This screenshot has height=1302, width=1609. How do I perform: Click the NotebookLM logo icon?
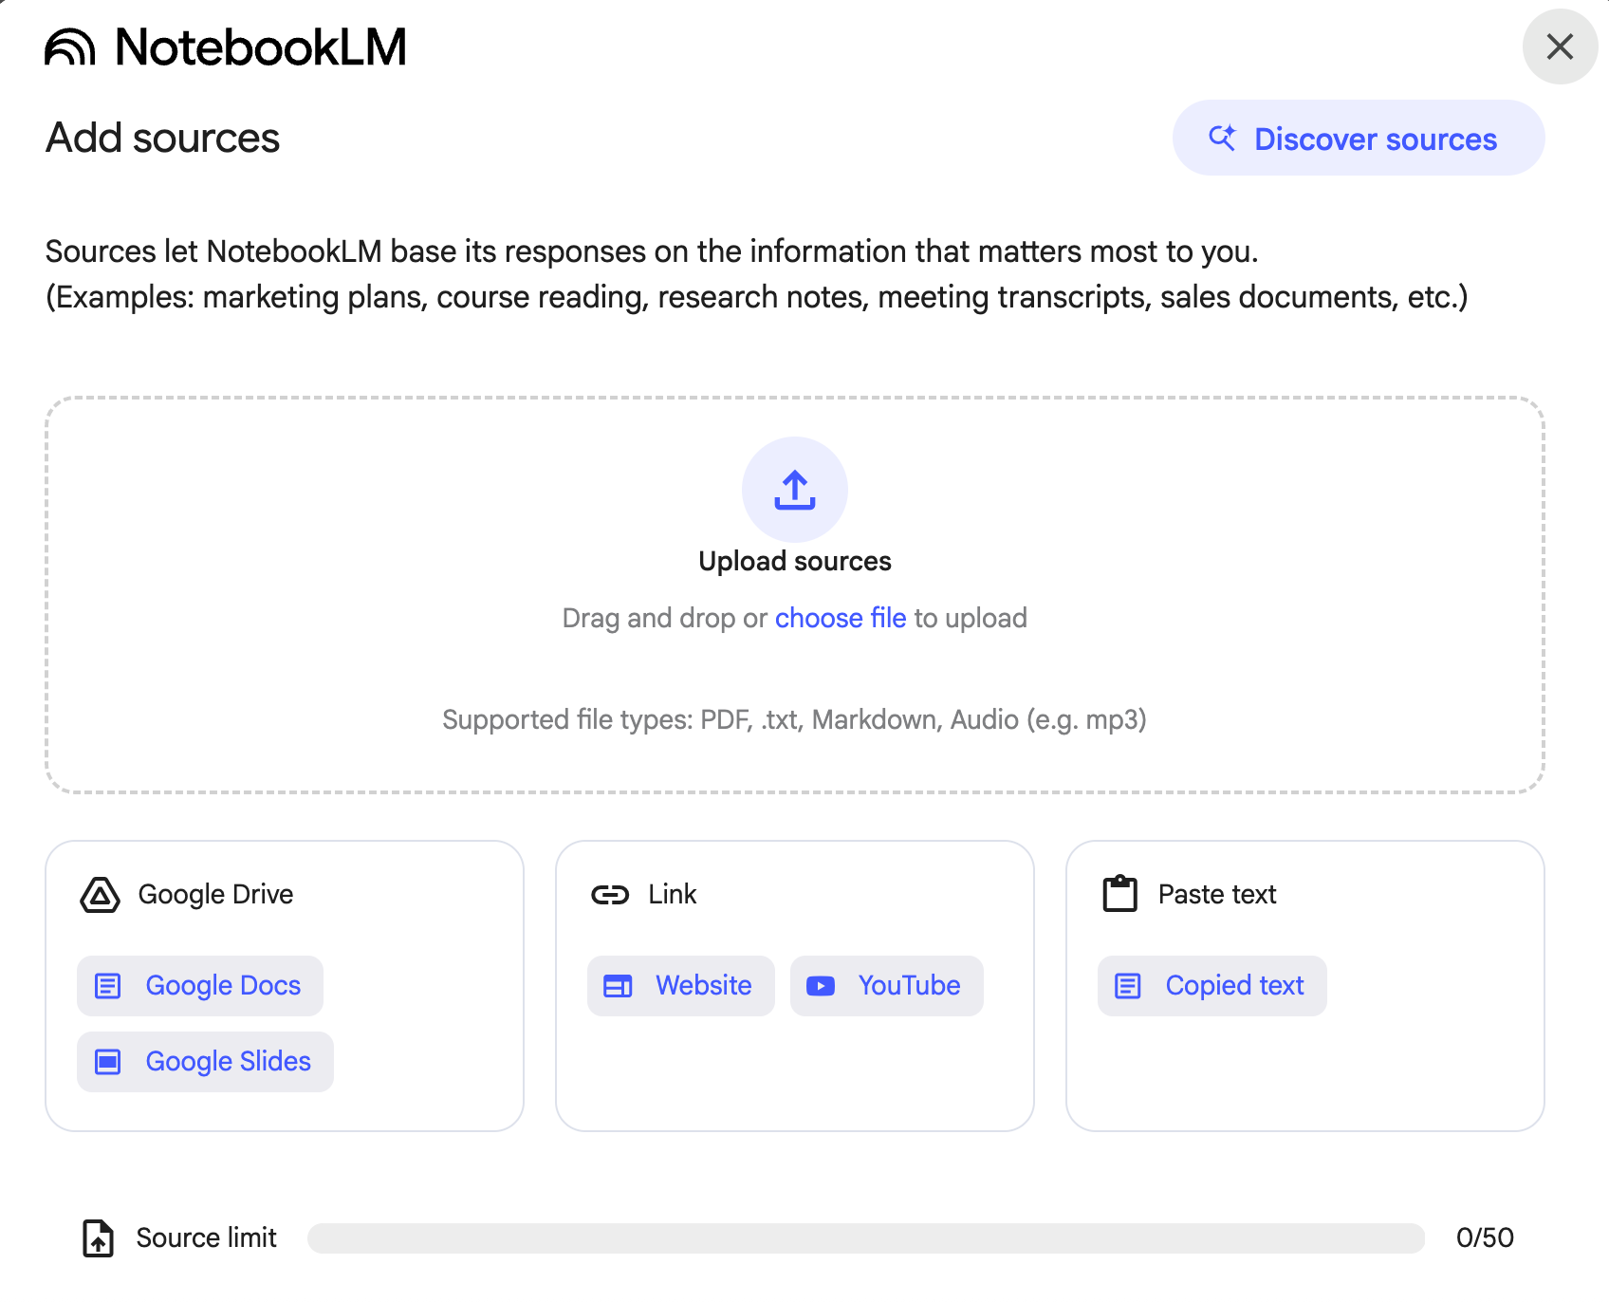(x=70, y=46)
